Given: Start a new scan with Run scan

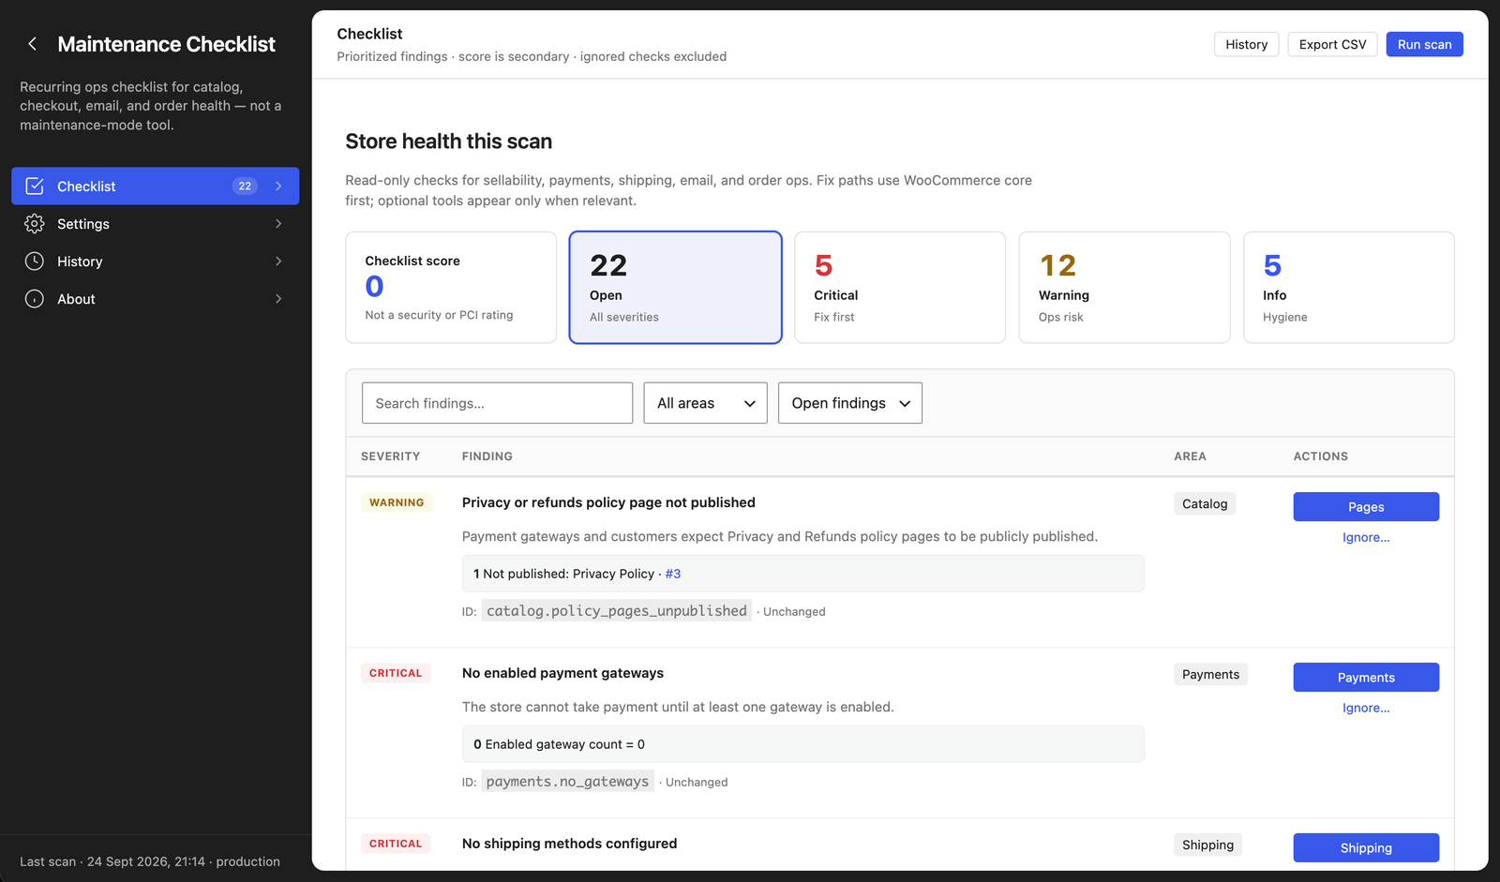Looking at the screenshot, I should coord(1424,44).
